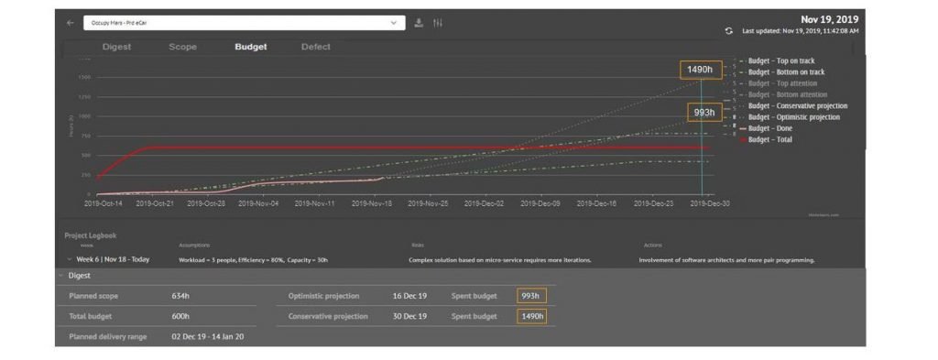Open the Defect tab
The image size is (938, 360).
pos(316,47)
